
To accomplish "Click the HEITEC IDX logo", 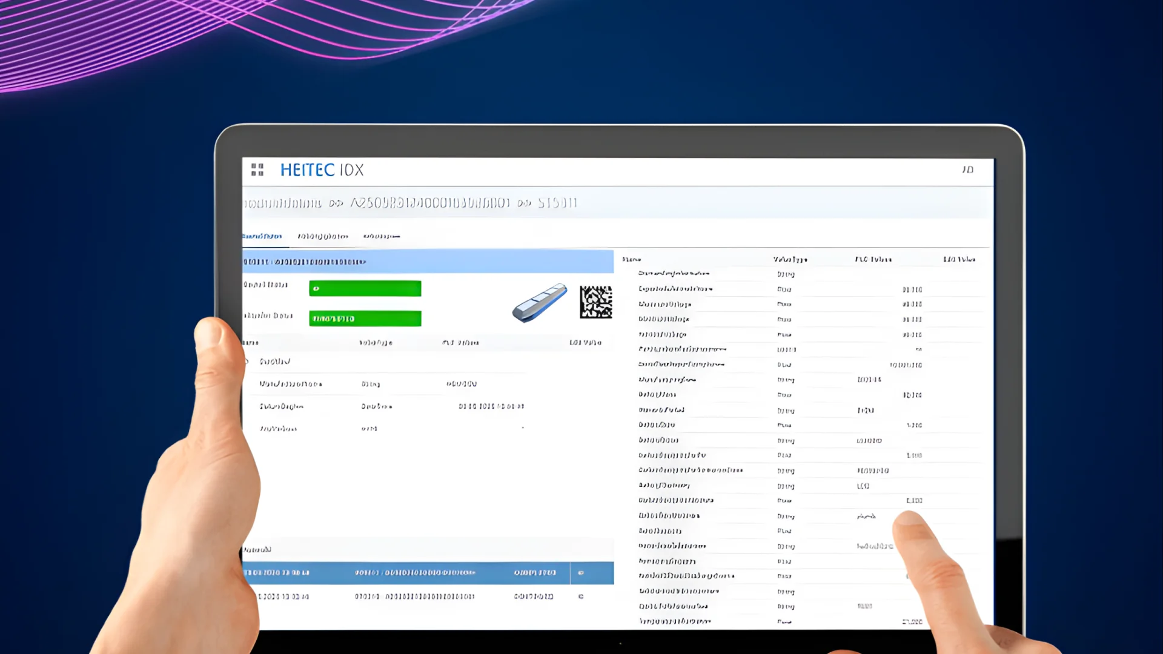I will pyautogui.click(x=322, y=170).
